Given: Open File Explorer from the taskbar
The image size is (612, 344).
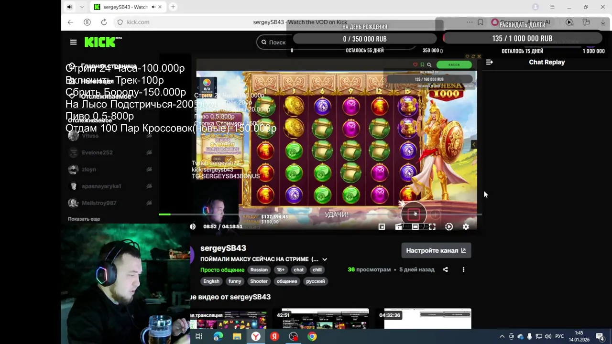Looking at the screenshot, I should click(237, 336).
